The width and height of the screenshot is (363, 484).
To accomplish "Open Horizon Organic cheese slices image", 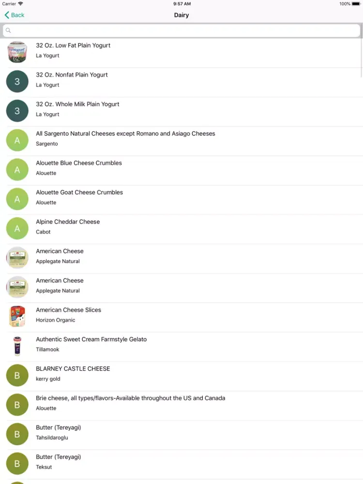I will (x=17, y=317).
